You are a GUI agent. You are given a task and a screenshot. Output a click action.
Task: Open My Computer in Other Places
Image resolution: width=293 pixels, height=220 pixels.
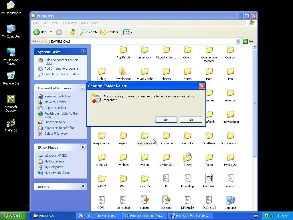coord(54,167)
